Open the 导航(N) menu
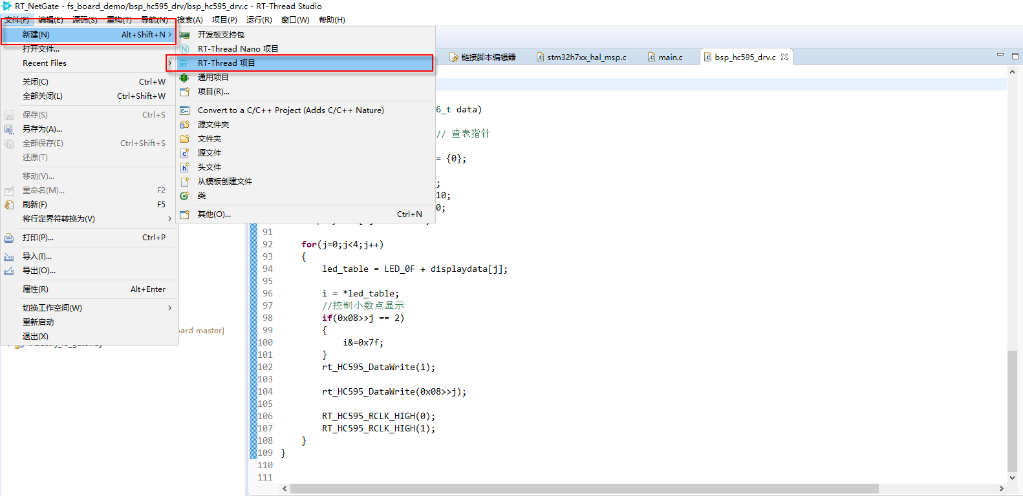The height and width of the screenshot is (496, 1023). [155, 20]
